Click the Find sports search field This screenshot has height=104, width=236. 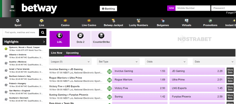coord(21,33)
